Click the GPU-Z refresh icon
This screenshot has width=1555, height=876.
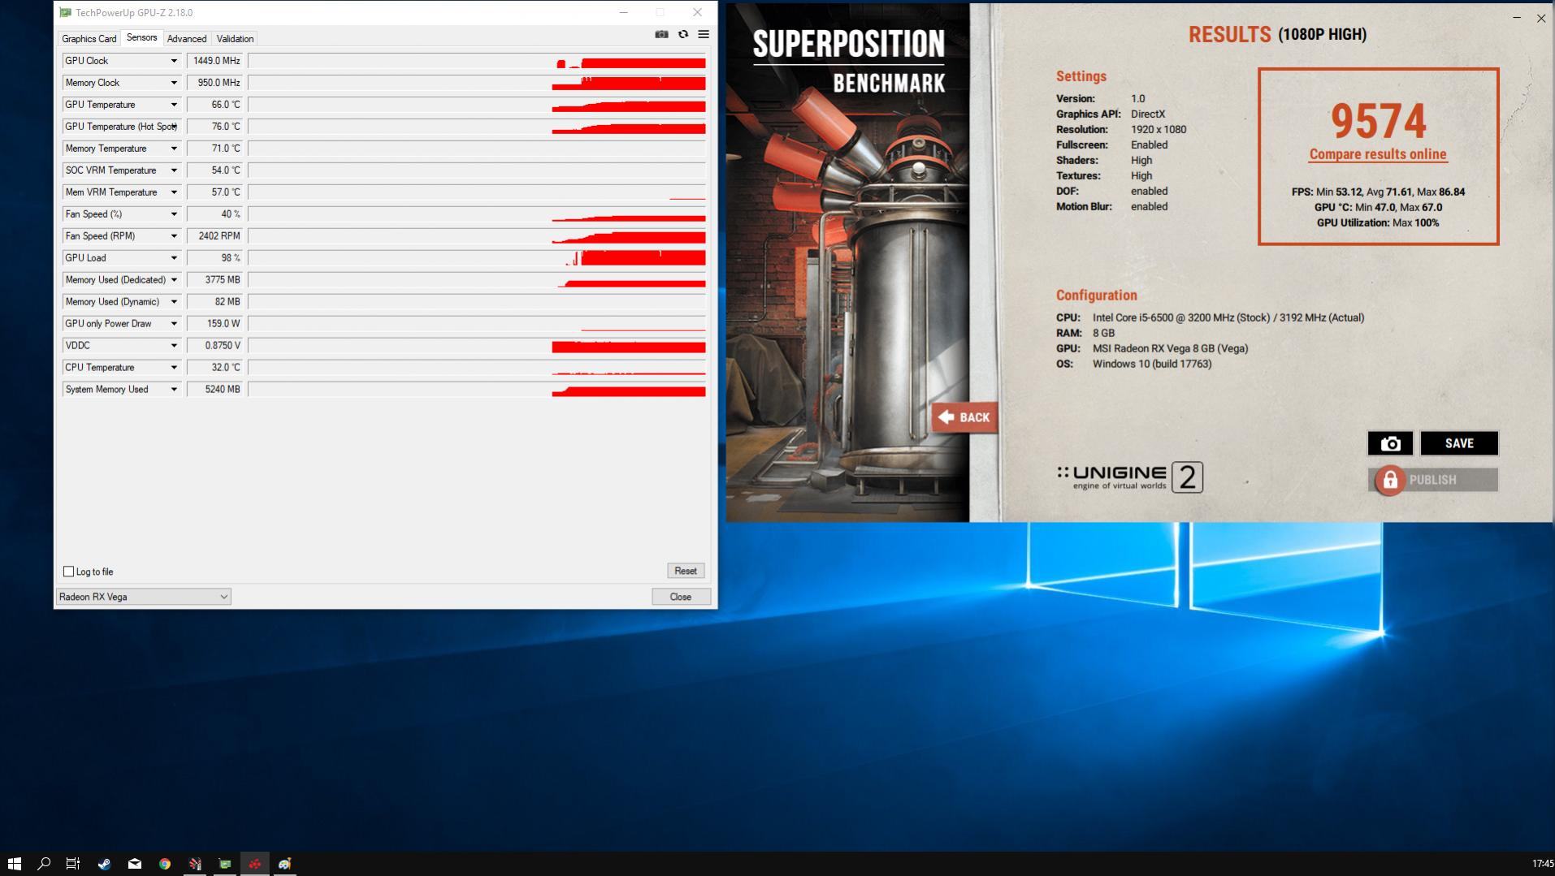683,34
